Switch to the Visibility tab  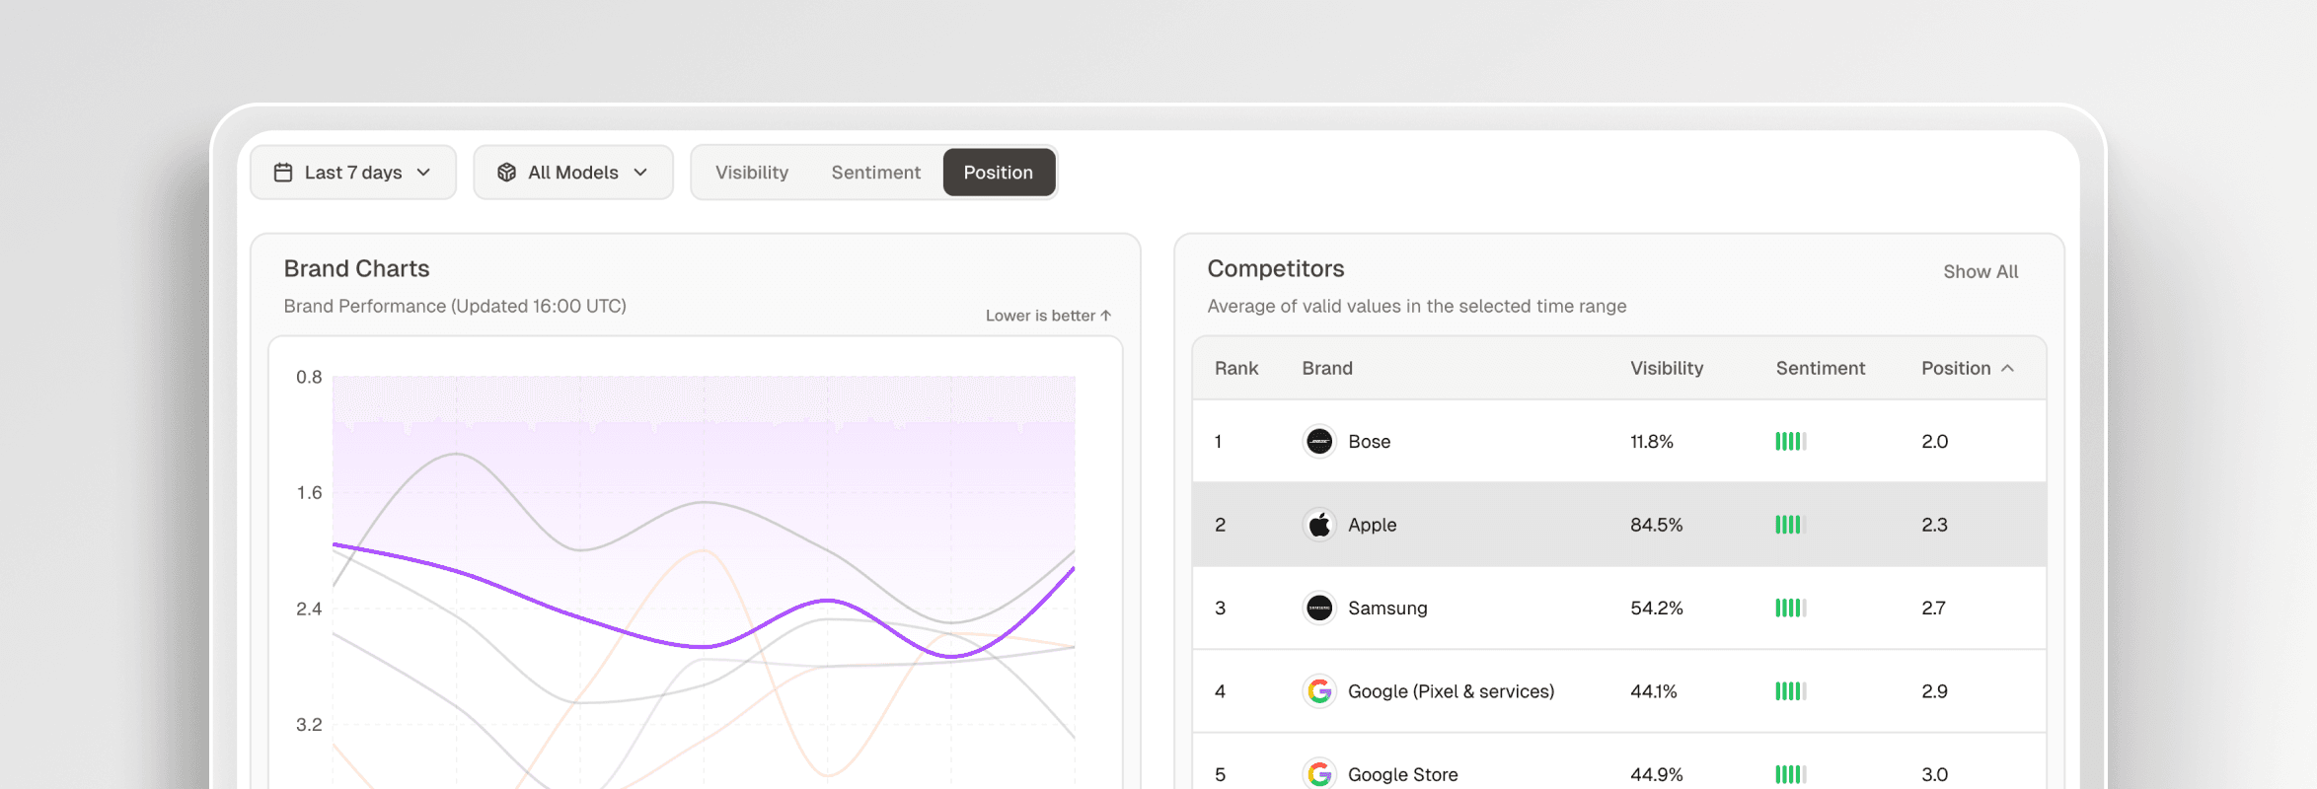751,173
